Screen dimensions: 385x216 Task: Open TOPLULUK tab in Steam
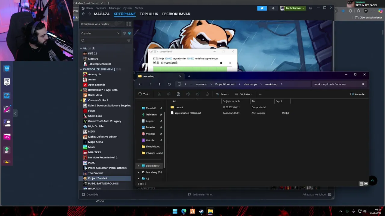click(x=149, y=14)
